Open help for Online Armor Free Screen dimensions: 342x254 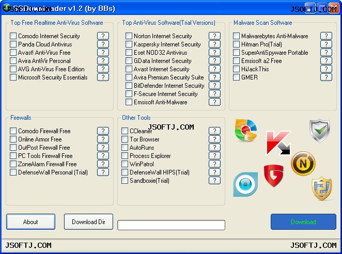(x=103, y=139)
